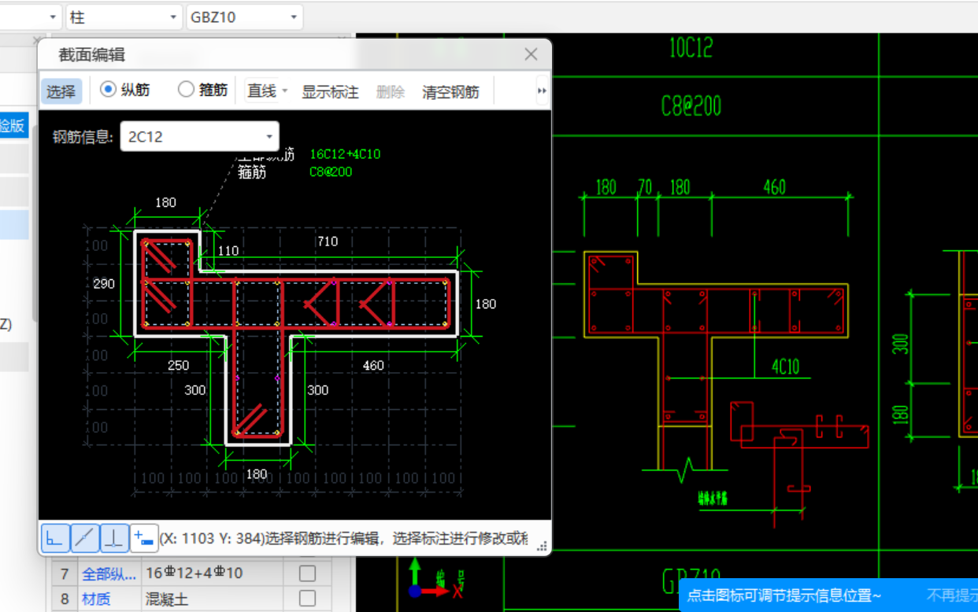Screen dimensions: 978x612
Task: Click the 验版 blue tab on left panel
Action: 13,125
